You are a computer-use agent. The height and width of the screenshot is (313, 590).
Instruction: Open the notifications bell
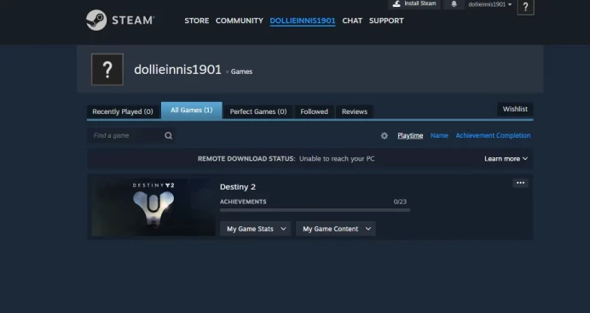point(454,4)
